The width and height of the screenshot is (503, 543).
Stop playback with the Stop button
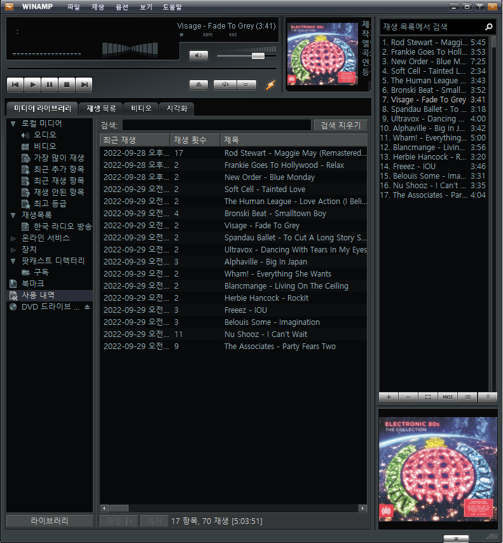coord(67,85)
